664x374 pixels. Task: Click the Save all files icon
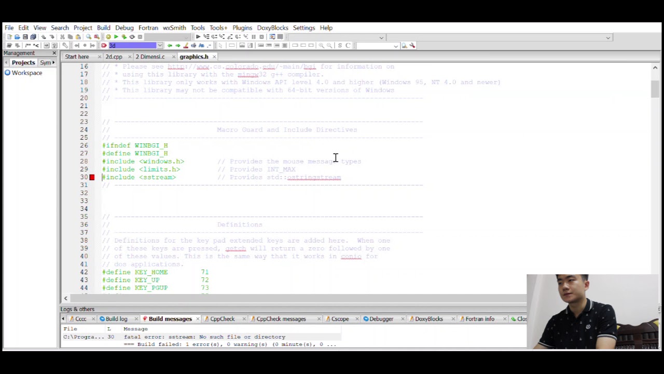pos(33,37)
